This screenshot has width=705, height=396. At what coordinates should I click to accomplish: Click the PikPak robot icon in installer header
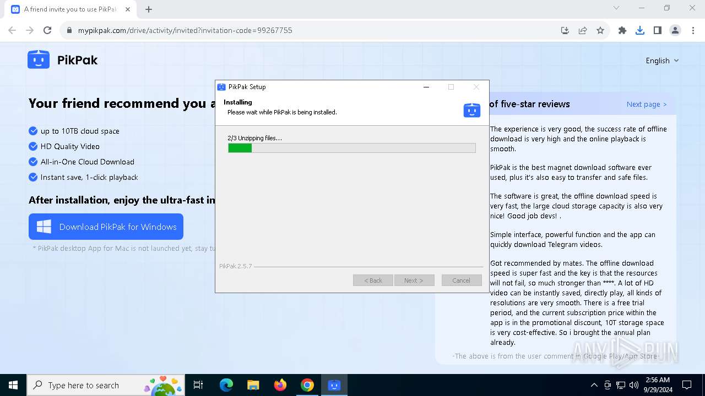471,110
